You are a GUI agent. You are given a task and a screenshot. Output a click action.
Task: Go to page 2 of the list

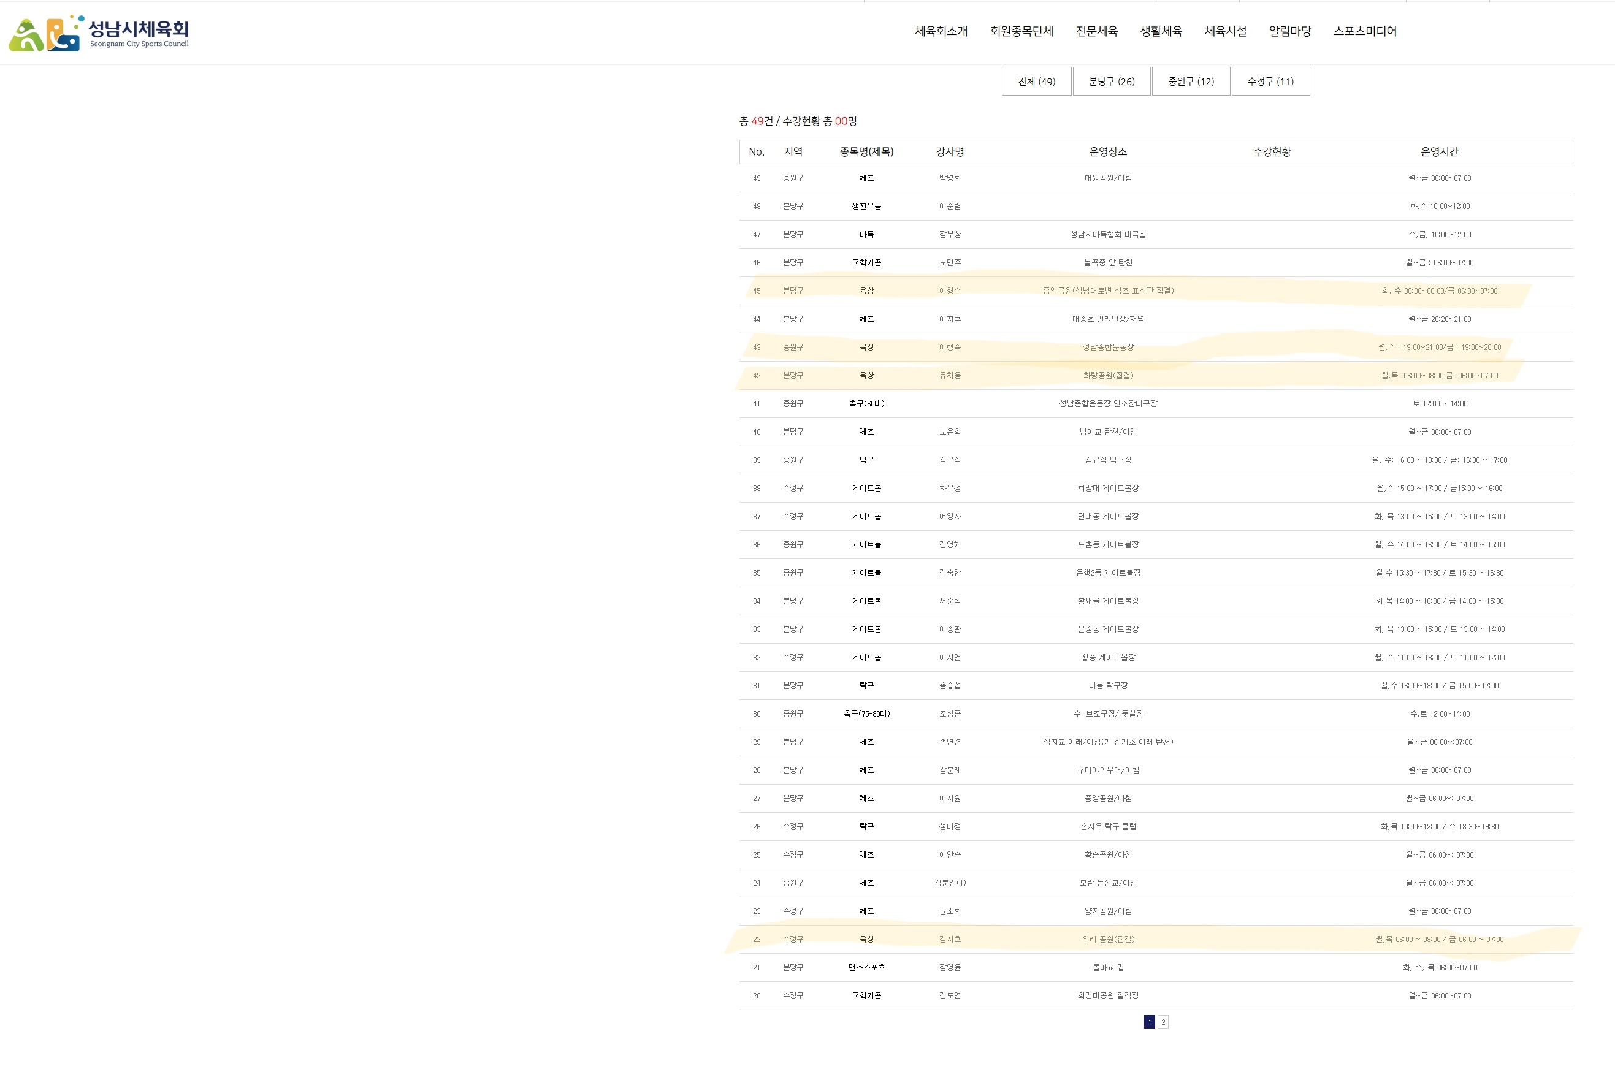pos(1163,1022)
